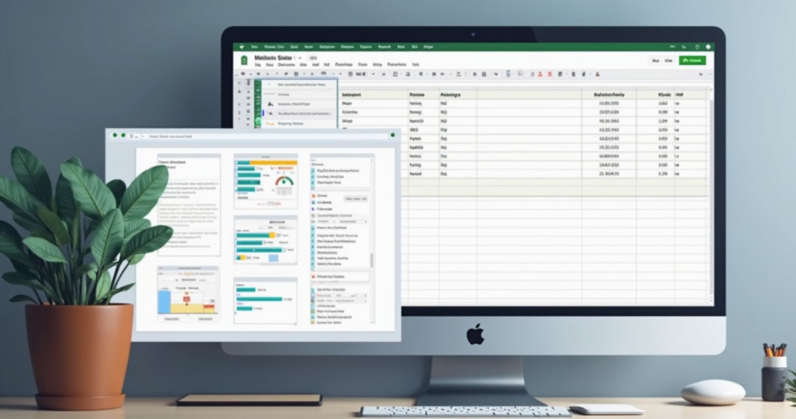The image size is (796, 419).
Task: Click the green share button in spreadsheet header
Action: point(693,60)
